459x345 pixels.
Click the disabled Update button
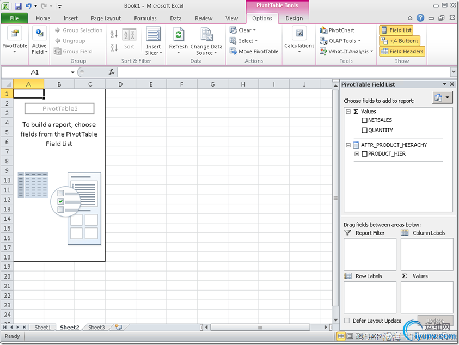tap(435, 321)
